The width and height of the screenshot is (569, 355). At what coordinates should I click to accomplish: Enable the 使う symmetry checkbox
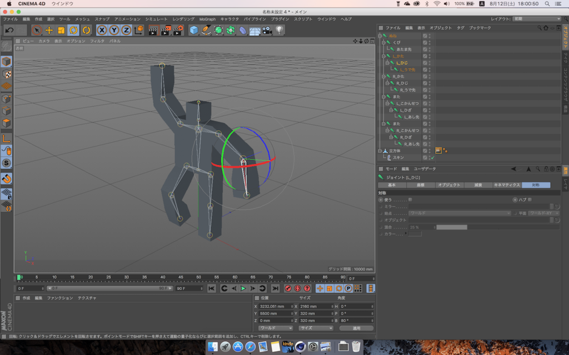coord(410,200)
